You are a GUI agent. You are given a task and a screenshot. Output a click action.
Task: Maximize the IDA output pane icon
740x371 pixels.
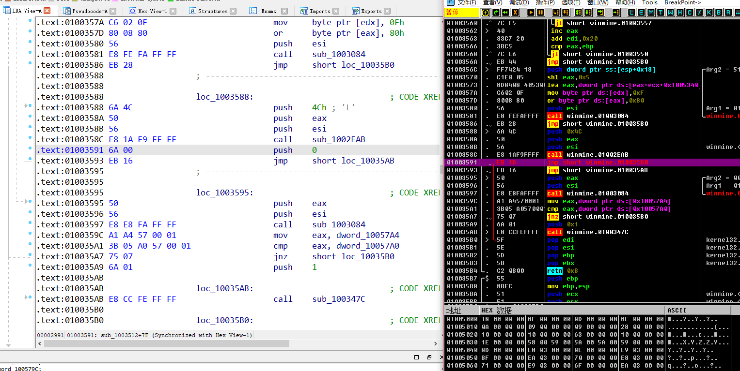(416, 357)
